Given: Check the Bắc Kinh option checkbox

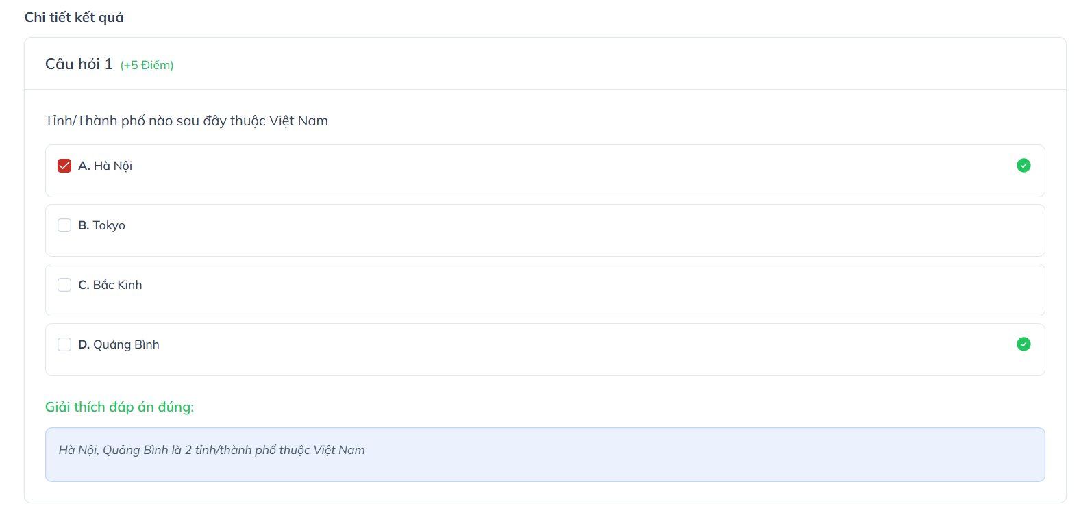Looking at the screenshot, I should pos(64,285).
